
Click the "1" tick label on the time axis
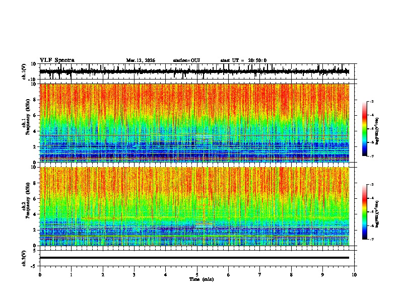pyautogui.click(x=71, y=275)
